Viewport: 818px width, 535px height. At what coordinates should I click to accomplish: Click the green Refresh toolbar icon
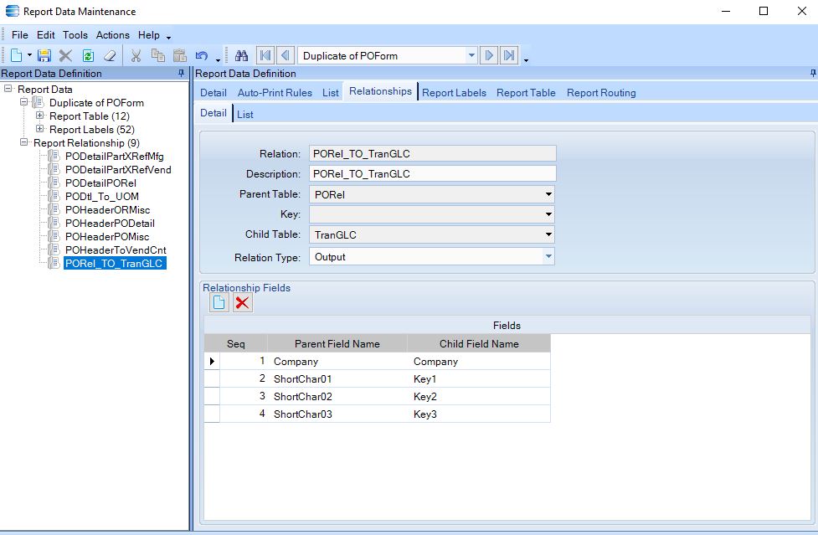click(x=88, y=55)
